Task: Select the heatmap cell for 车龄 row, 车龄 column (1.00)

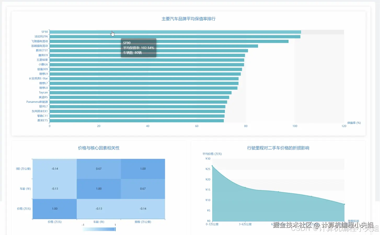Action: tap(99, 189)
